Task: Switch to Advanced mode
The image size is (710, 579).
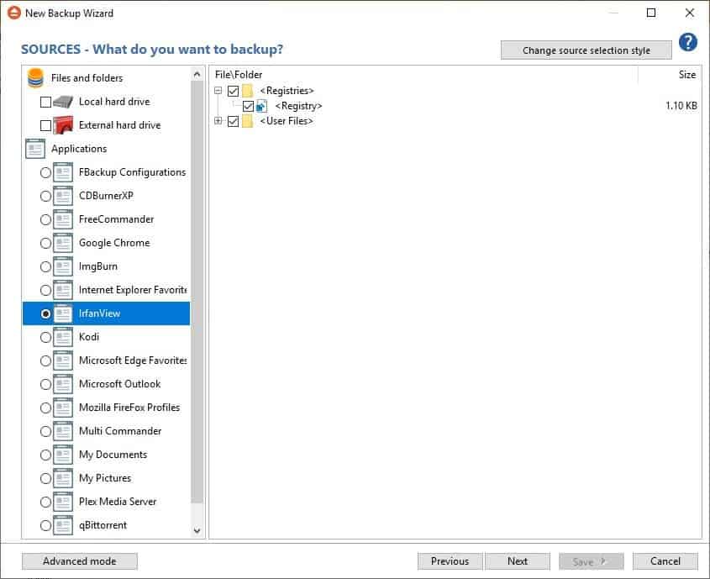Action: [x=80, y=561]
